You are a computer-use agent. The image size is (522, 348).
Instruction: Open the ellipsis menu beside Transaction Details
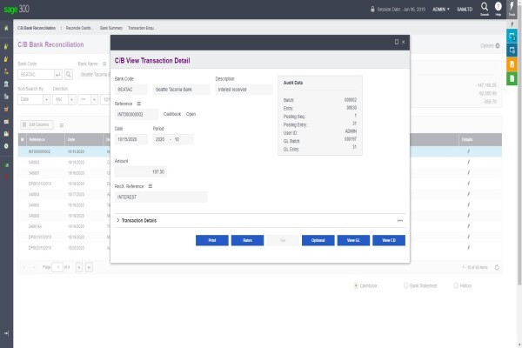pos(400,220)
